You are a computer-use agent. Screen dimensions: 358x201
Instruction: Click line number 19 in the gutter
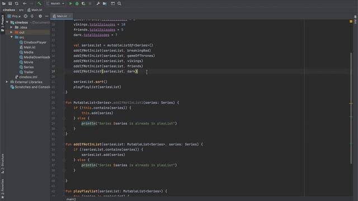[53, 71]
